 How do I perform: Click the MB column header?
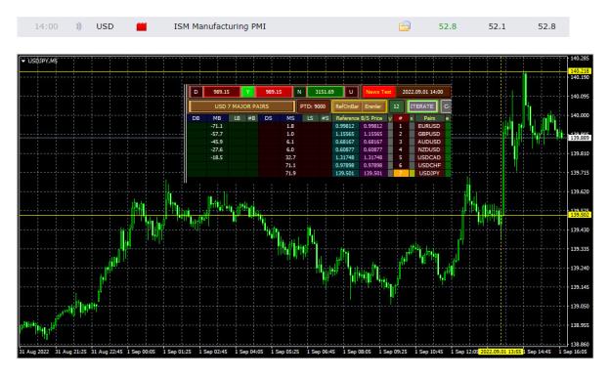tap(217, 118)
